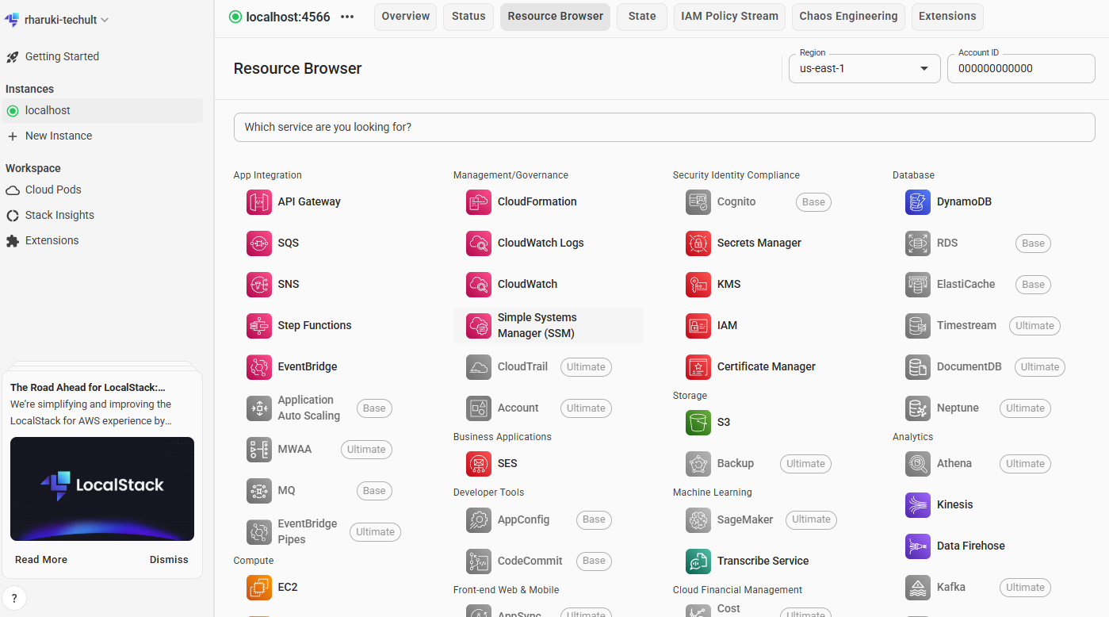The image size is (1109, 617).
Task: Open the localhost:4566 more options menu
Action: click(x=347, y=17)
